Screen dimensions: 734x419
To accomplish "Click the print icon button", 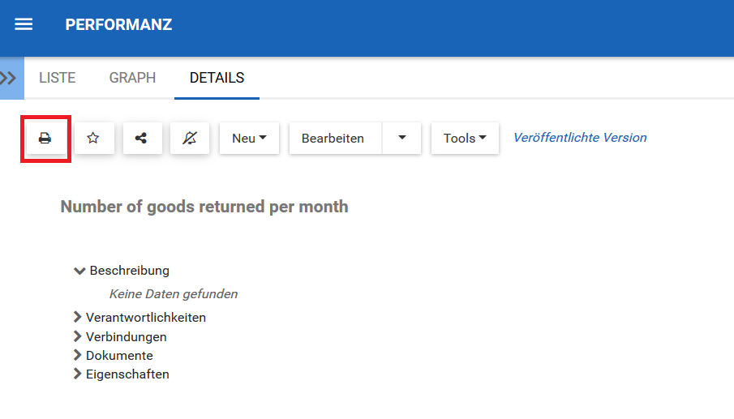I will click(x=45, y=139).
